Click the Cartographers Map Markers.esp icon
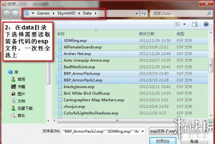Image resolution: width=215 pixels, height=144 pixels. click(x=60, y=100)
